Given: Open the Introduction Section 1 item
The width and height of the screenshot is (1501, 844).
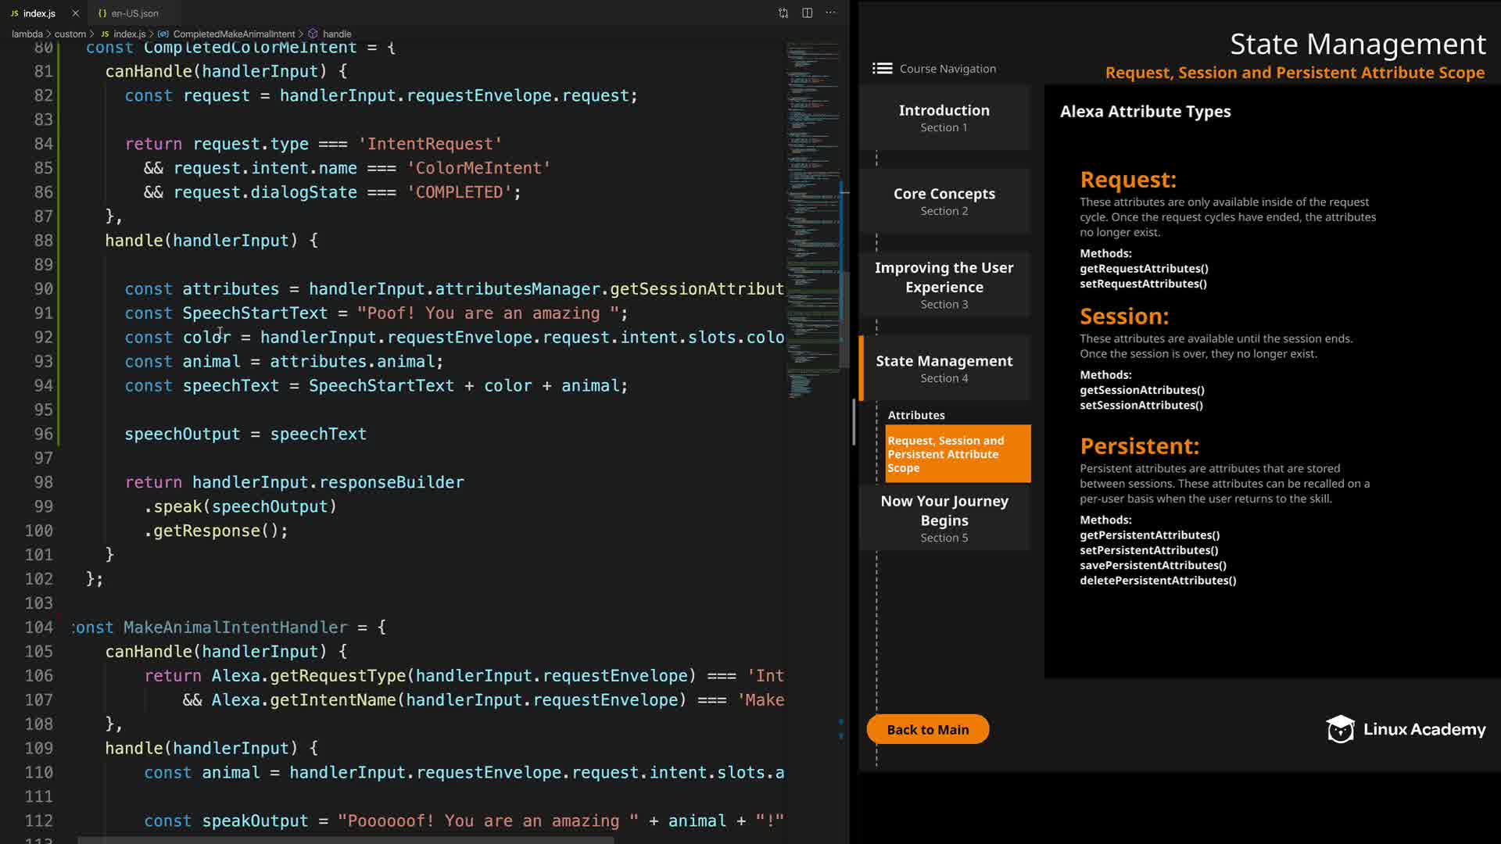Looking at the screenshot, I should [x=944, y=117].
